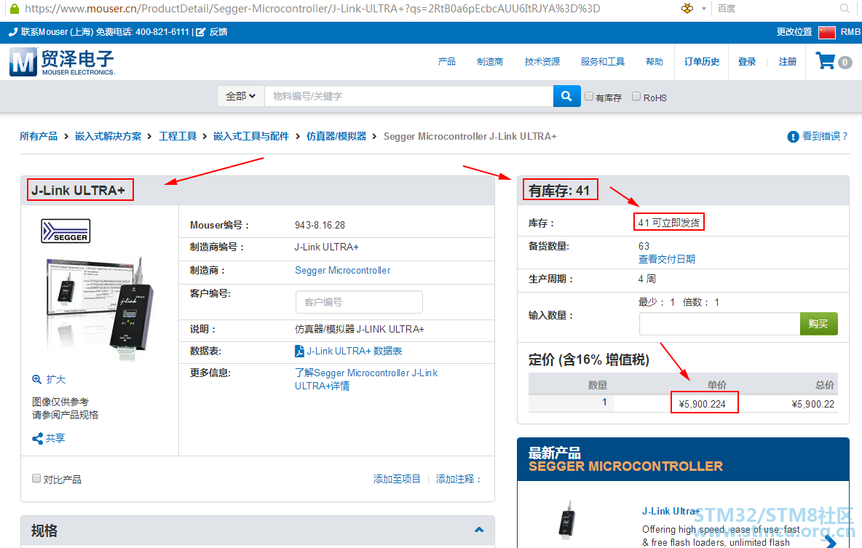Click the next arrow in the new products panel
Screen dimensions: 862x548
pyautogui.click(x=831, y=541)
